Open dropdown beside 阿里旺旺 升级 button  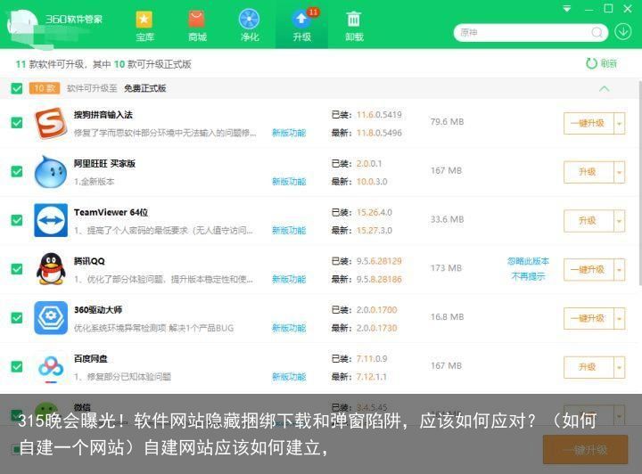click(619, 172)
